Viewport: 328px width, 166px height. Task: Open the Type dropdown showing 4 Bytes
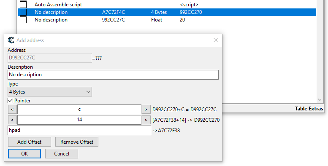coord(50,92)
